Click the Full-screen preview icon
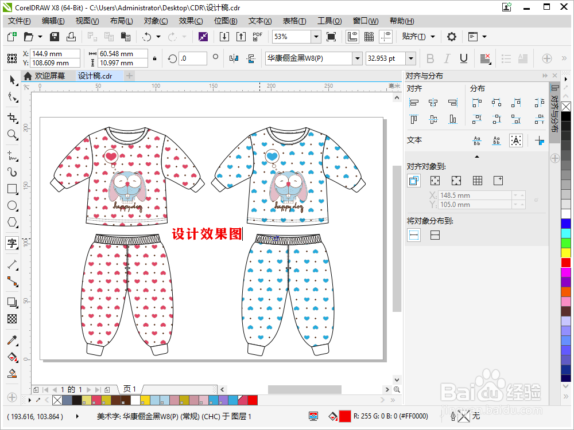This screenshot has height=430, width=574. pos(331,37)
